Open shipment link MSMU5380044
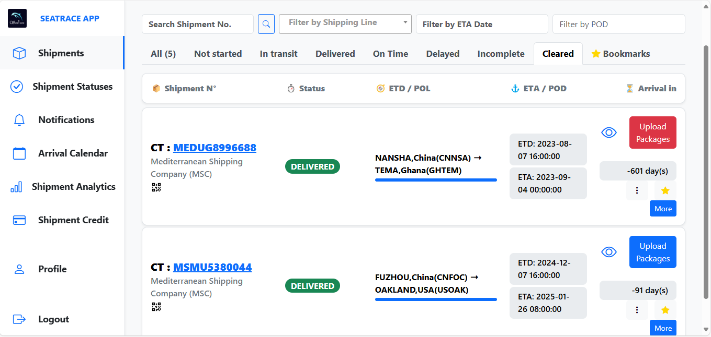The height and width of the screenshot is (337, 711). click(x=212, y=267)
